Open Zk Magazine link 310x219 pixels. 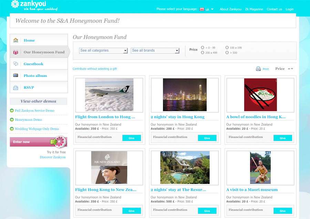pyautogui.click(x=254, y=9)
